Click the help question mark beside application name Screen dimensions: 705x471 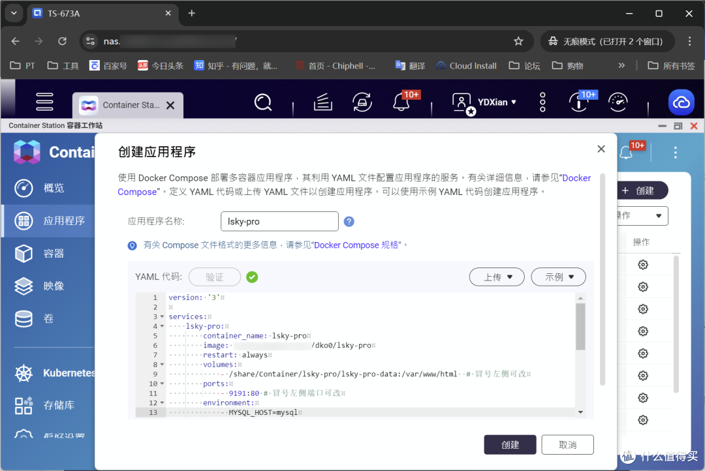point(349,222)
